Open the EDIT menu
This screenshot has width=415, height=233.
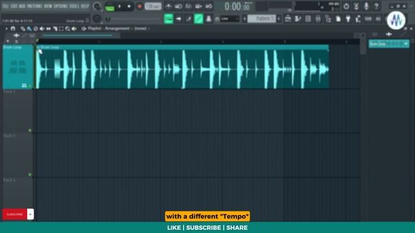pyautogui.click(x=14, y=6)
